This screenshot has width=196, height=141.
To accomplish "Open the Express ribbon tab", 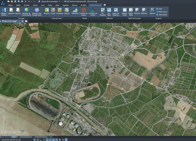I will coord(75,5).
